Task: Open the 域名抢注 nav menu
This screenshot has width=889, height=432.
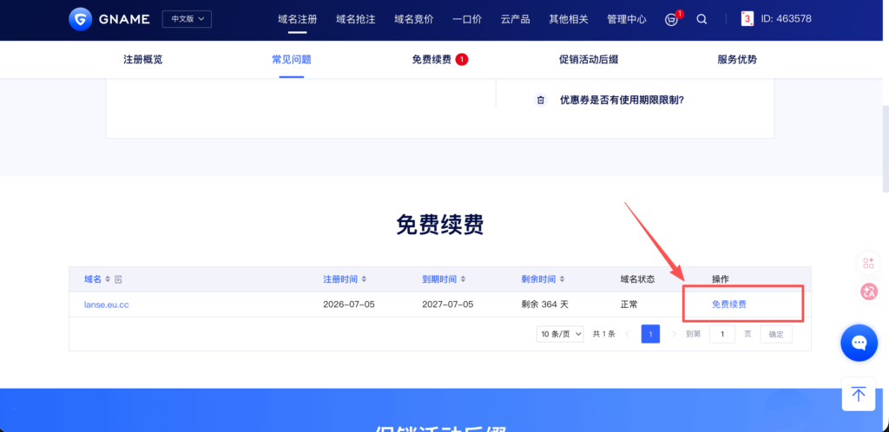Action: point(356,19)
